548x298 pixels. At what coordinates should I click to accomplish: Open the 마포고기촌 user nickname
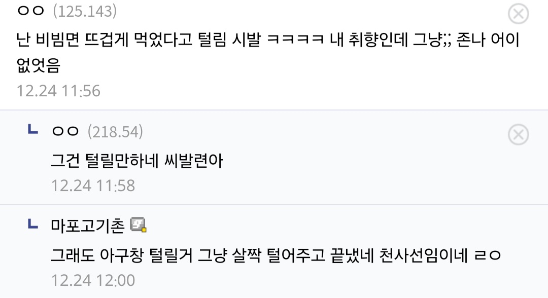coord(87,225)
